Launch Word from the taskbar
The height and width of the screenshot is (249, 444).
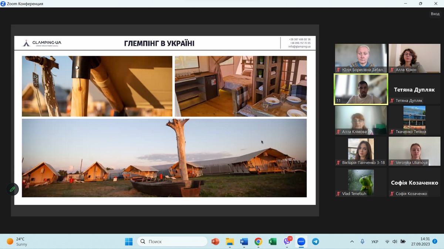click(x=244, y=242)
